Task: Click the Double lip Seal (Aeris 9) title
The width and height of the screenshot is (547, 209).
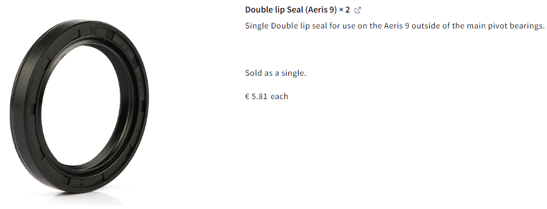Action: pyautogui.click(x=291, y=10)
